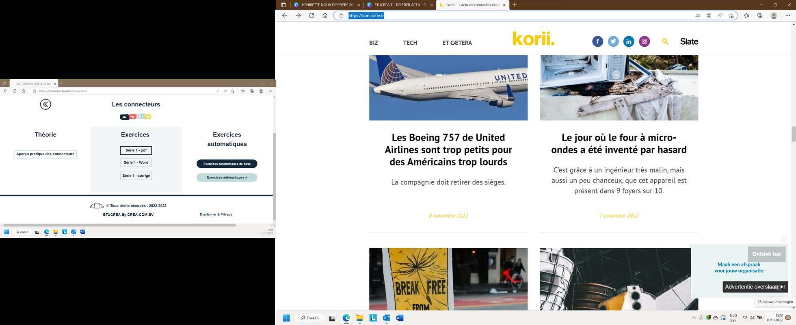Click the Ontdek het ad button

click(766, 254)
